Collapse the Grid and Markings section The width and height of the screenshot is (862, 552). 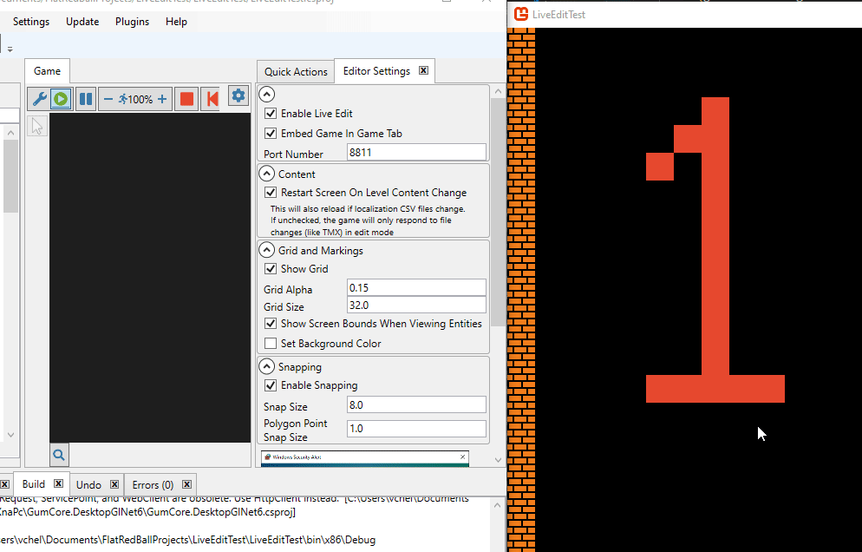(x=267, y=251)
